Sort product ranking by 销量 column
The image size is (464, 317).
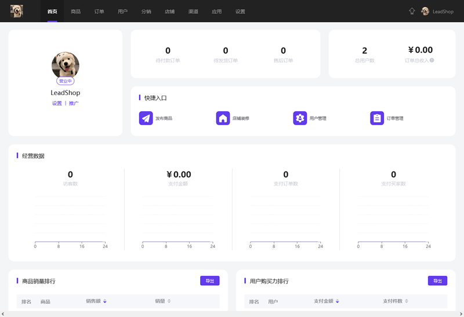pos(169,301)
